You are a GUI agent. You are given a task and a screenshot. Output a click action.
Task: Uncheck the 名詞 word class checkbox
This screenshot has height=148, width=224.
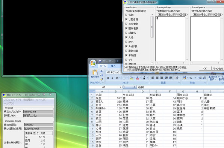pos(126,15)
